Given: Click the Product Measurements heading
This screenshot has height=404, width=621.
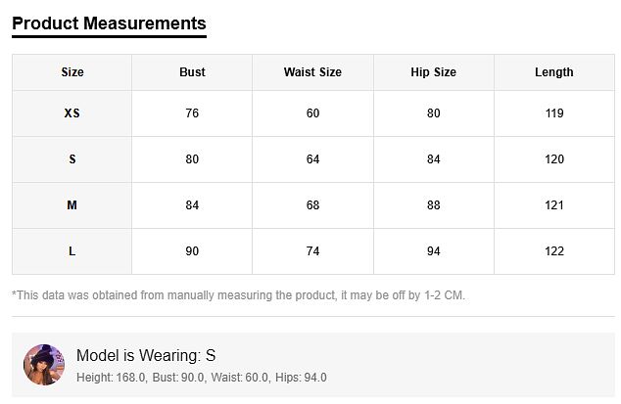Looking at the screenshot, I should 109,23.
